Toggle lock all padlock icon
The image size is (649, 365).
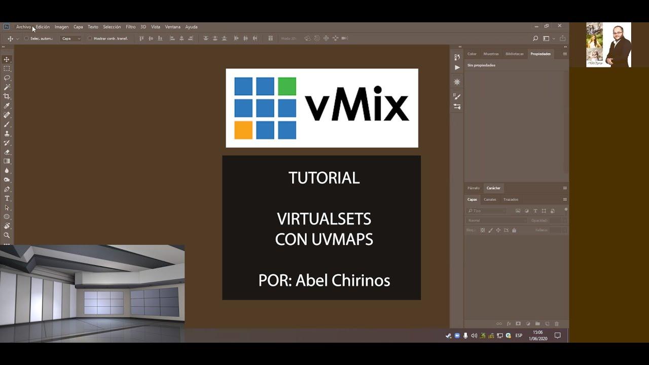(x=514, y=230)
